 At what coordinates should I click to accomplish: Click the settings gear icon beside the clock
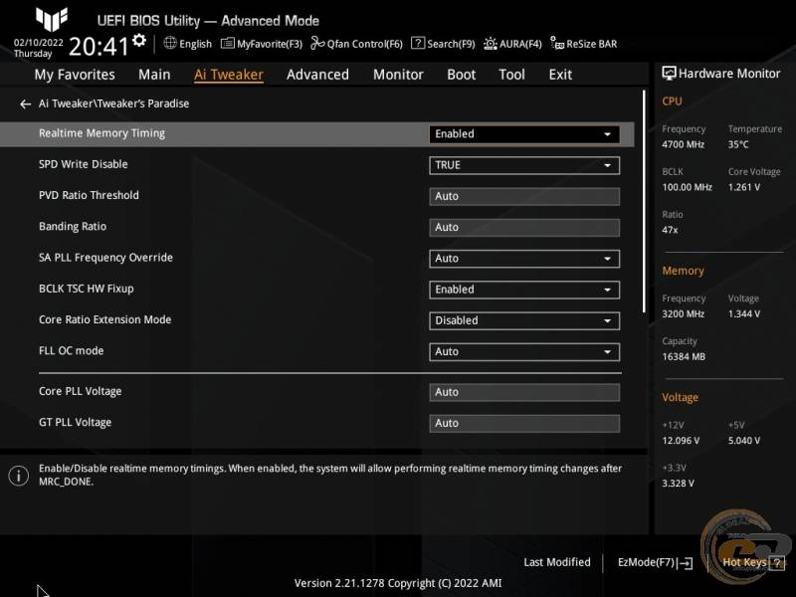pyautogui.click(x=139, y=40)
